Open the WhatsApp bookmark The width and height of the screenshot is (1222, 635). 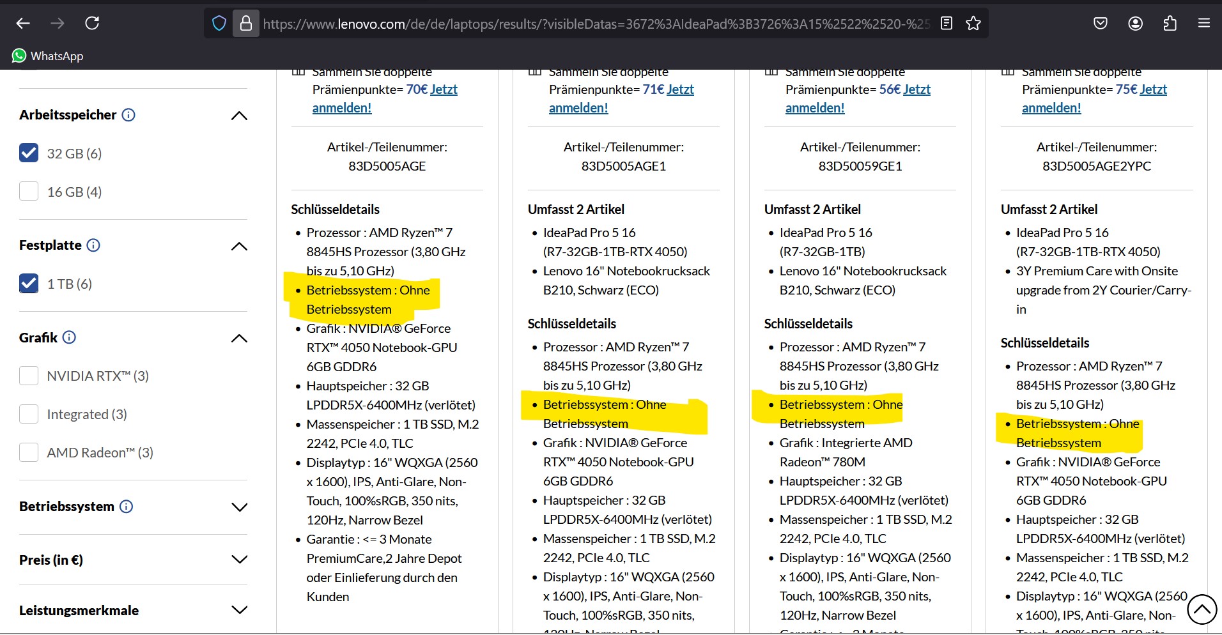pyautogui.click(x=47, y=56)
